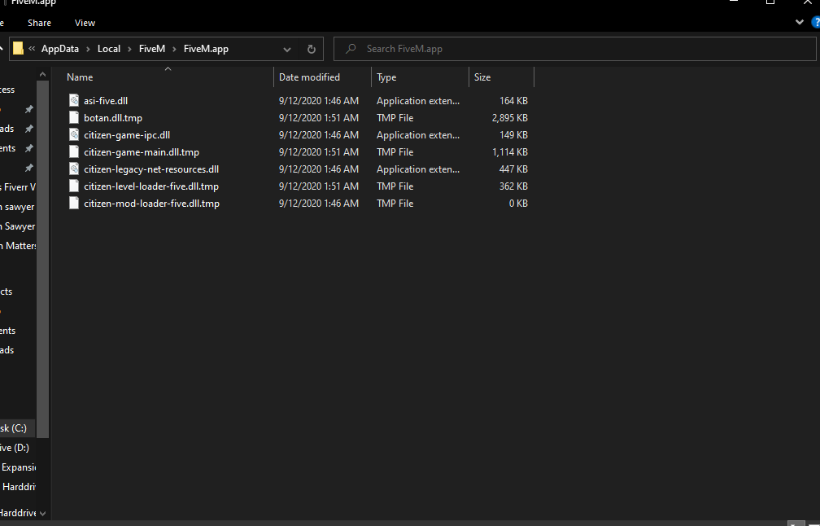Click FiveM.app in the breadcrumb

(206, 49)
